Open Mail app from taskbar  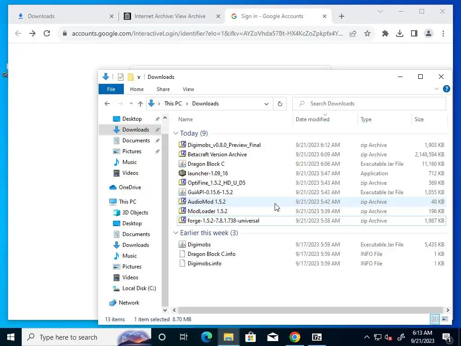pos(272,337)
